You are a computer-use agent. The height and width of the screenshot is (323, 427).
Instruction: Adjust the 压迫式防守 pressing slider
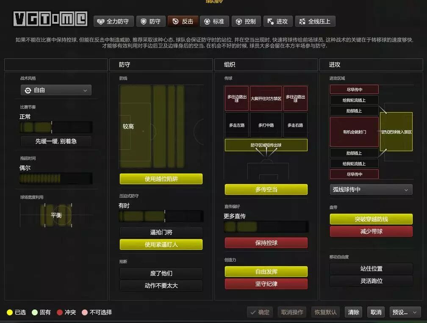161,216
